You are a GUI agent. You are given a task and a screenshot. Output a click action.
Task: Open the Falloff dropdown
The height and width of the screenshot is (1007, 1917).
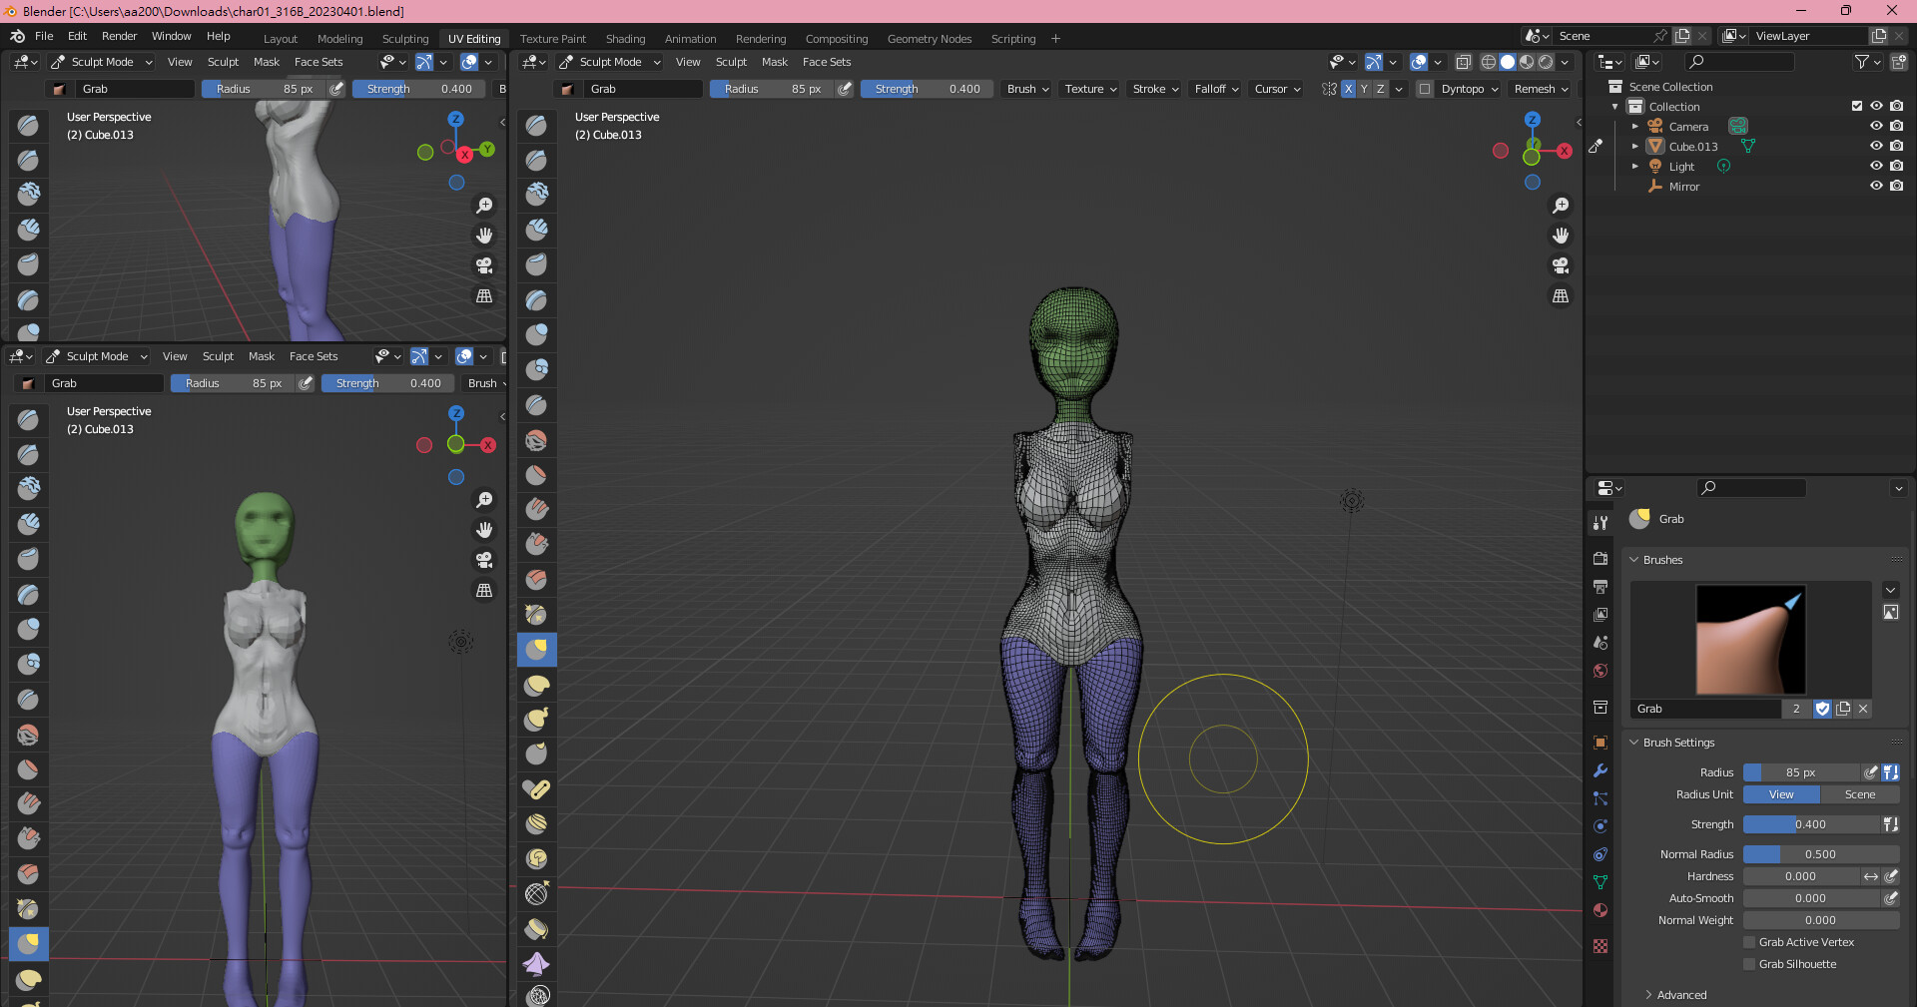[x=1216, y=89]
